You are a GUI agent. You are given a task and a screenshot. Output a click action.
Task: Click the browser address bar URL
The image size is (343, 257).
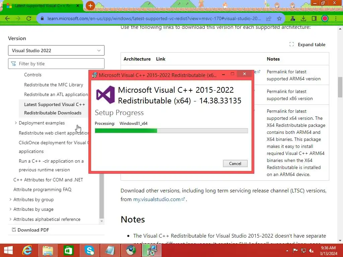154,19
